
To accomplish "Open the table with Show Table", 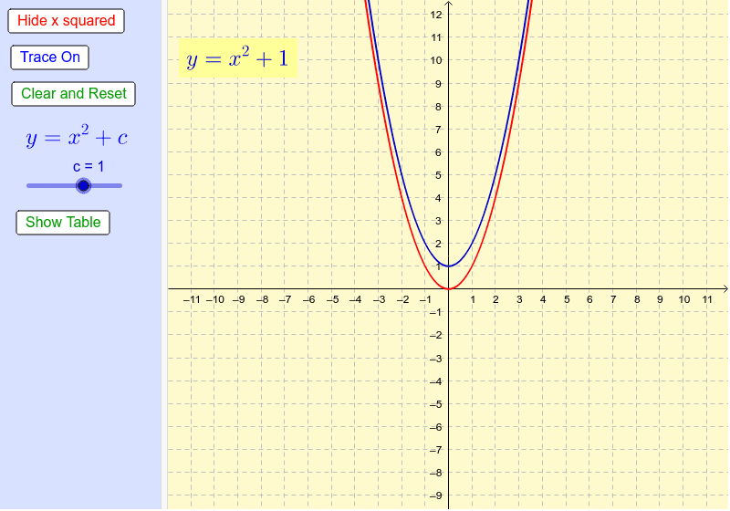I will 63,223.
